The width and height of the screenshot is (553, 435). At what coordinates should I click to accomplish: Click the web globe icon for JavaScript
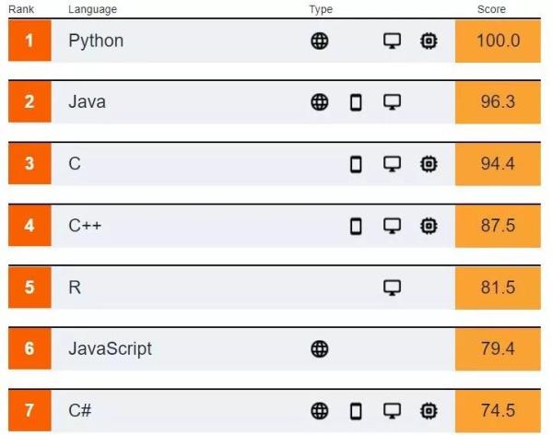pos(320,348)
